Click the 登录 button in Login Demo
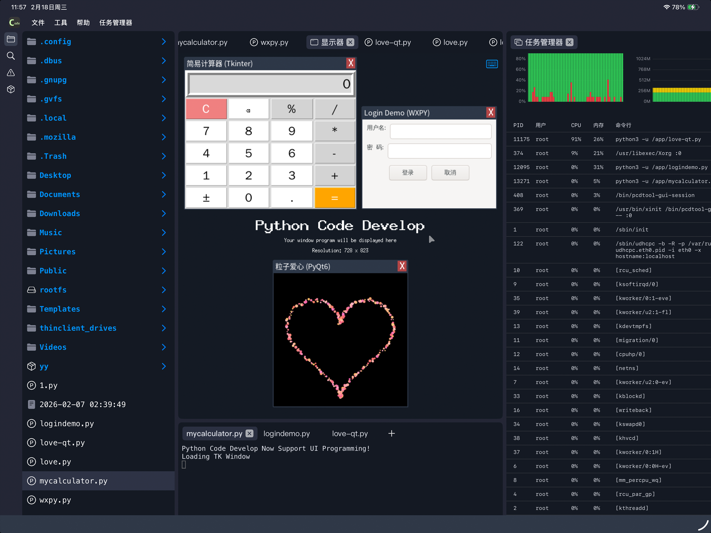 pos(408,173)
